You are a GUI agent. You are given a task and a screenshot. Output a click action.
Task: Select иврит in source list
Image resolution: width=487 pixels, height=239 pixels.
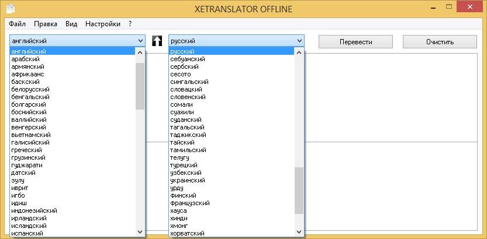pyautogui.click(x=72, y=188)
